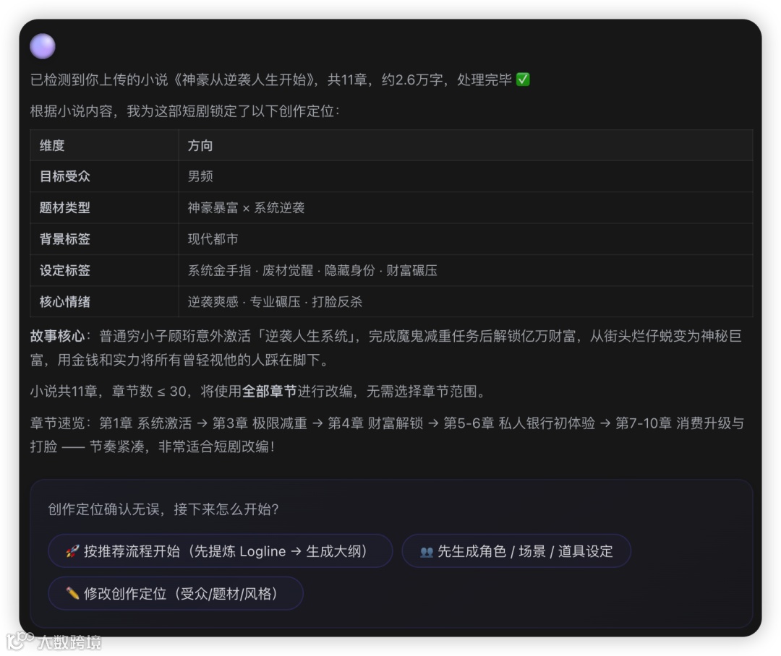Screen dimensions: 781x656
Task: Click the people icon in the 先生成角色 button
Action: 427,551
